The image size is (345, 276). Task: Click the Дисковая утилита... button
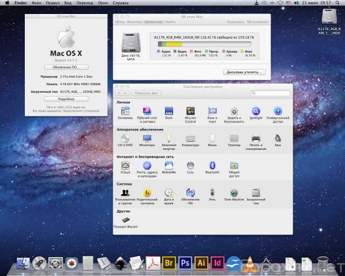click(x=244, y=72)
